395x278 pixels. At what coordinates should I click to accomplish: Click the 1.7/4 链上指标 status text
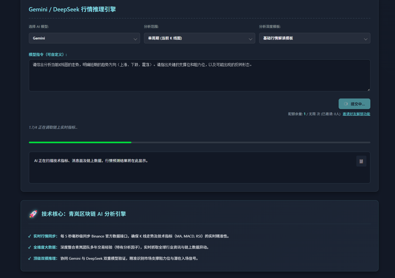coord(53,127)
